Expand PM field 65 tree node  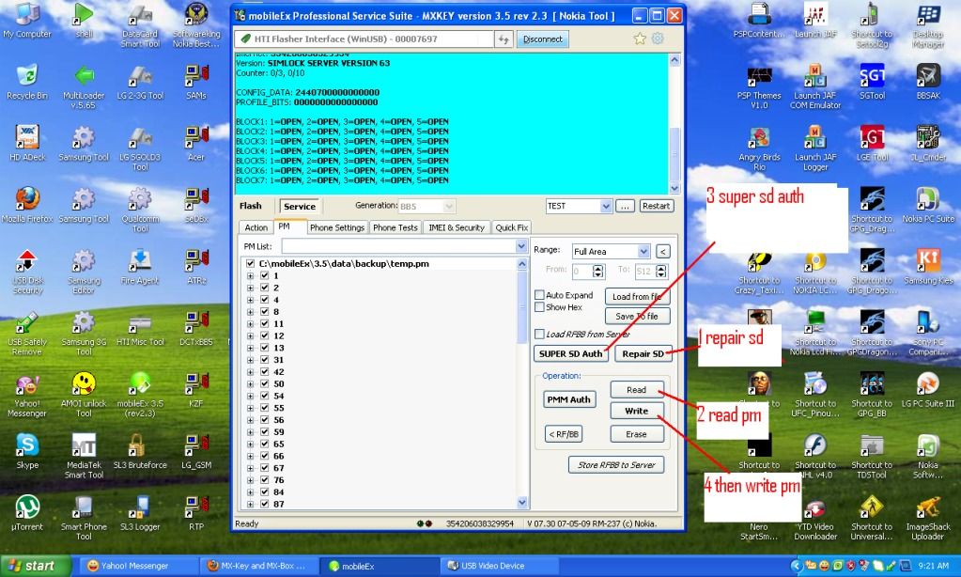coord(250,444)
